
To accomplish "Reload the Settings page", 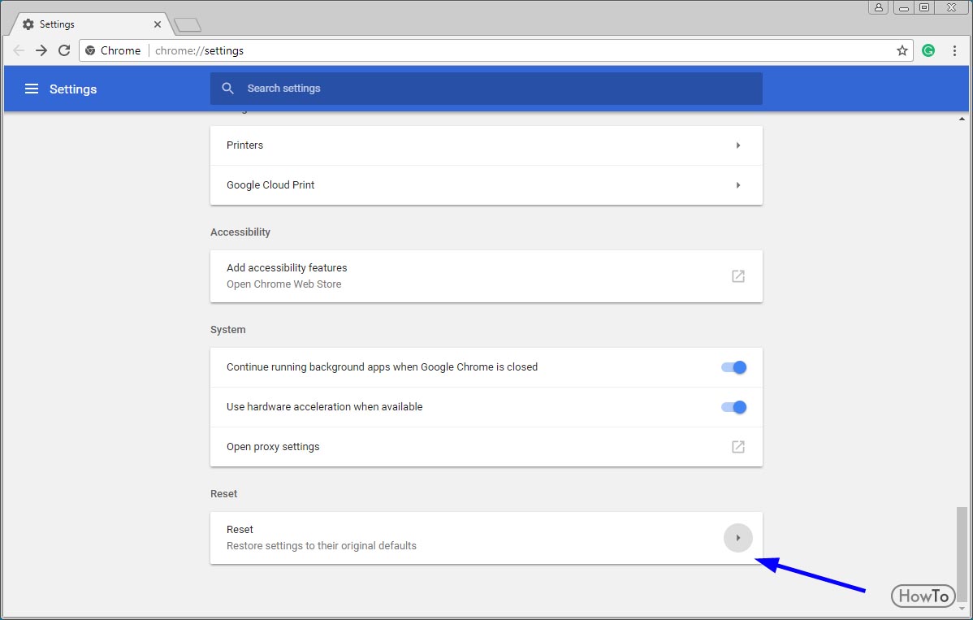I will (x=64, y=50).
